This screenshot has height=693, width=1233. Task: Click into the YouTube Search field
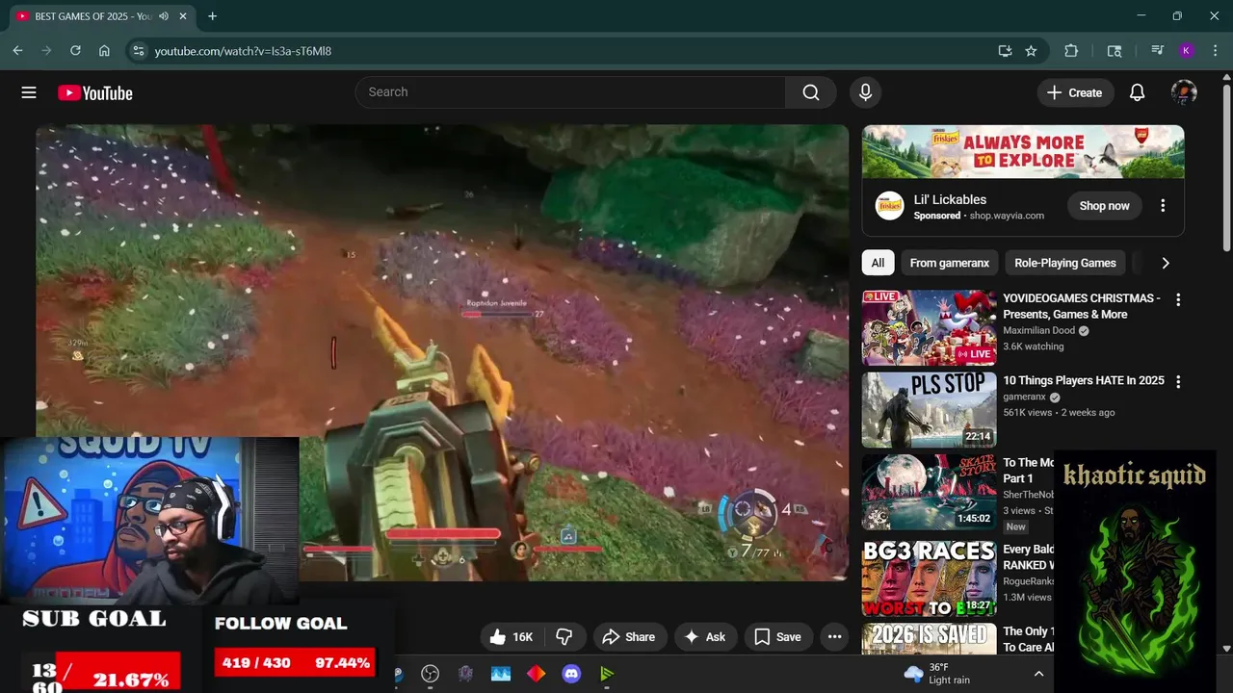(570, 92)
